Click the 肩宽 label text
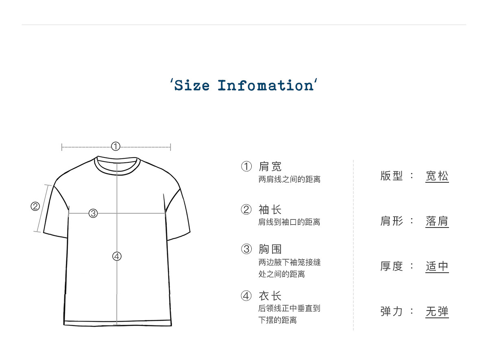This screenshot has height=361, width=488. (270, 166)
